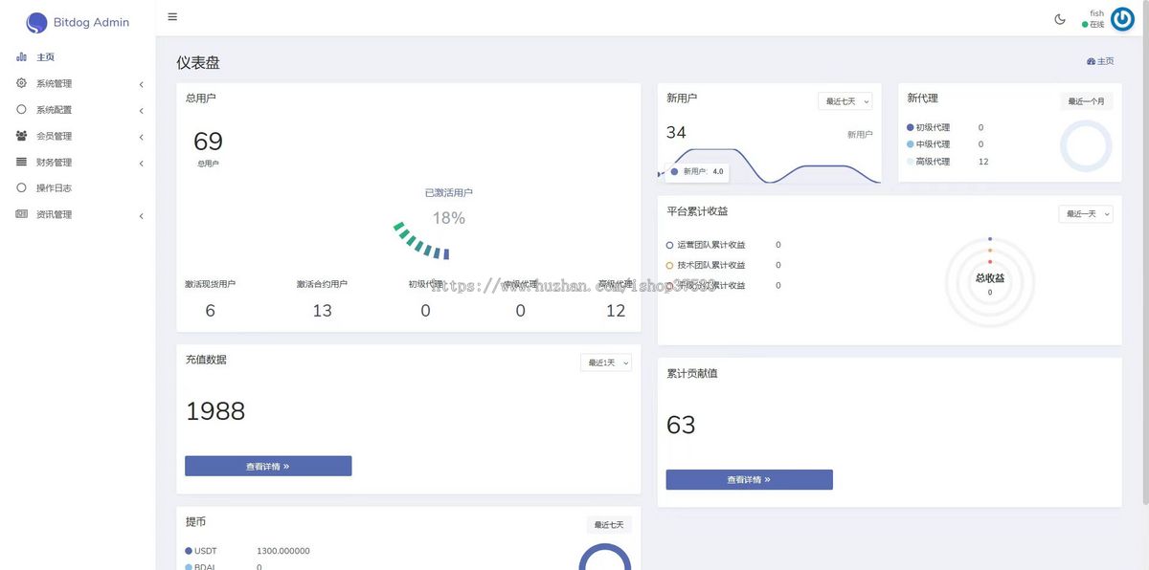This screenshot has height=570, width=1149.
Task: Open 会员管理 menu item
Action: (78, 136)
